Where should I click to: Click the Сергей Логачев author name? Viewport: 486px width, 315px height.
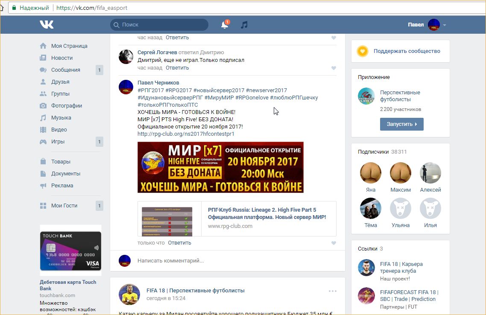tap(157, 52)
